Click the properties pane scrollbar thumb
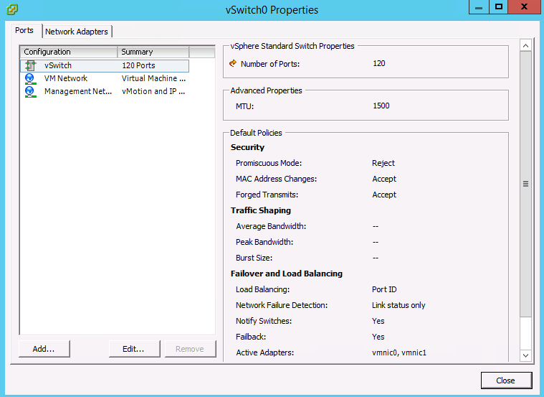Screen dimensions: 544x397 pos(525,184)
